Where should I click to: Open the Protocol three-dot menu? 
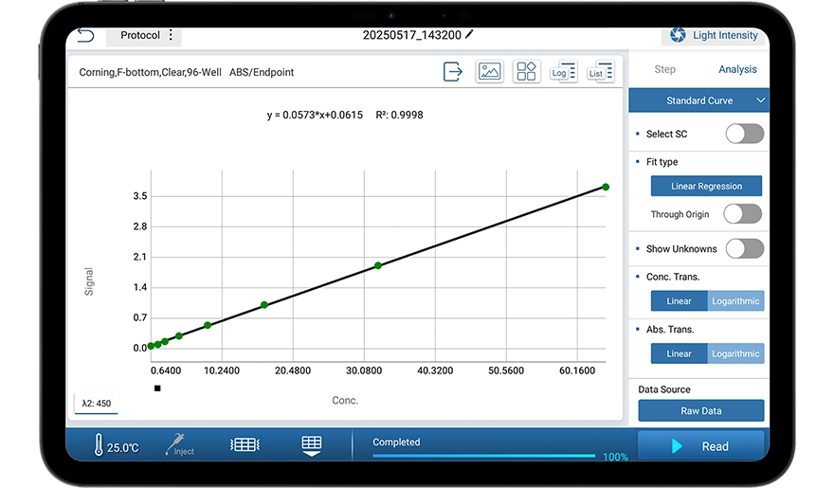click(x=172, y=35)
